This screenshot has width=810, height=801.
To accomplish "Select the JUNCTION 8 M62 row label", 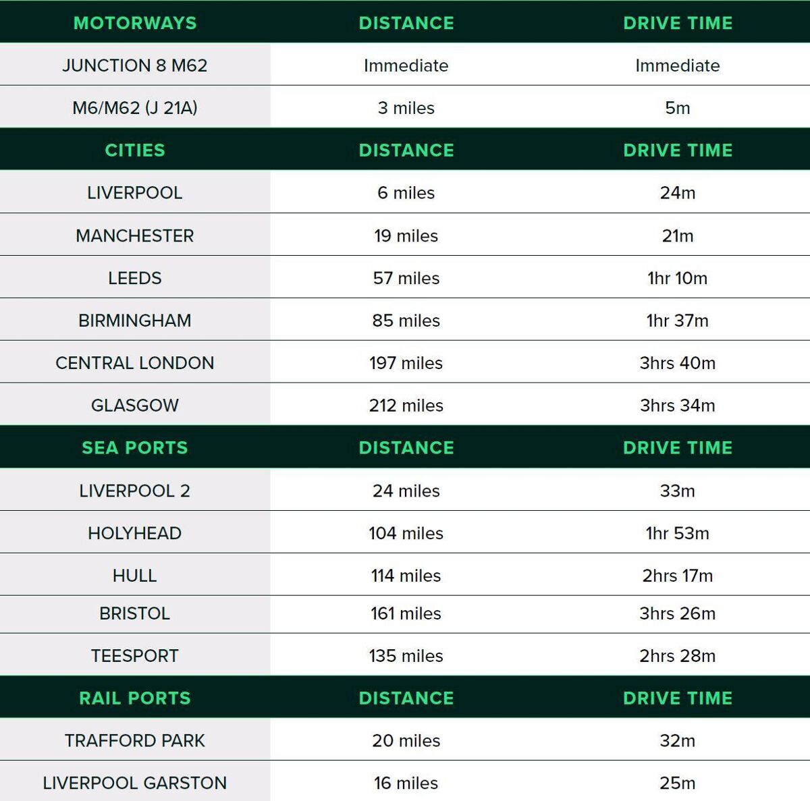I will tap(135, 65).
